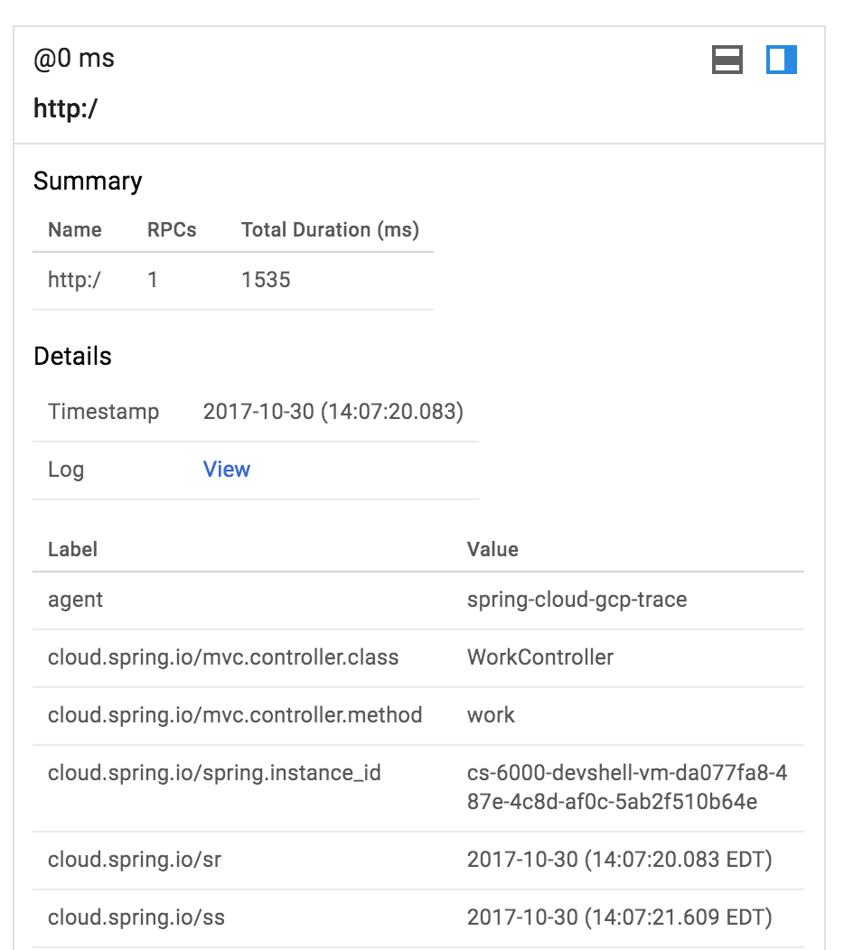Select the spring.instance_id value text
The height and width of the screenshot is (950, 844).
tap(626, 787)
